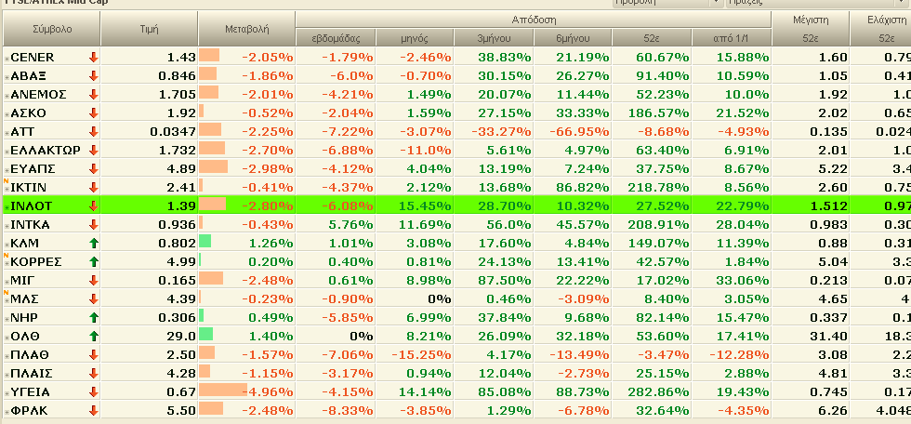
Task: Click the down arrow in highlighted ΙΝΛΟΤ row
Action: [94, 205]
